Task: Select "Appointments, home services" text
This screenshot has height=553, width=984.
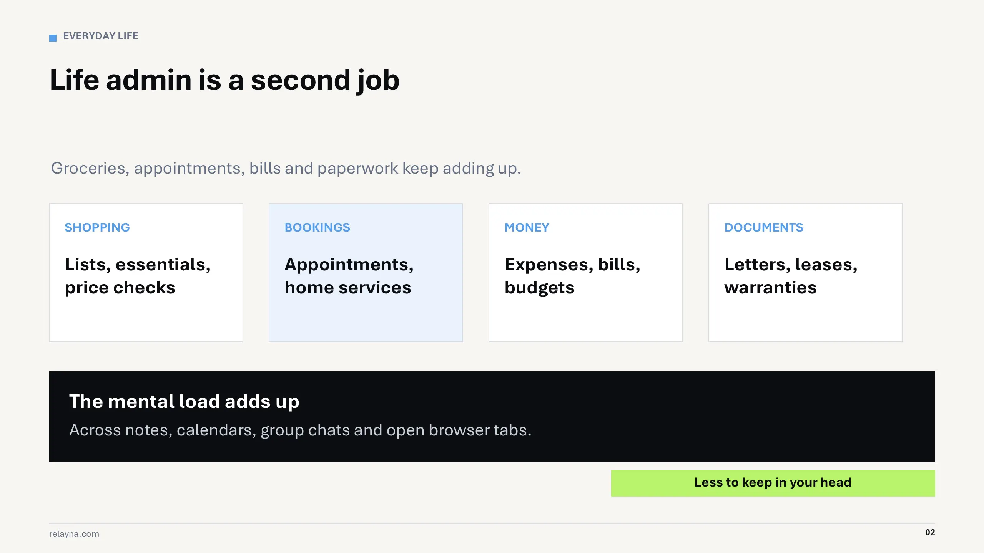Action: pos(349,276)
